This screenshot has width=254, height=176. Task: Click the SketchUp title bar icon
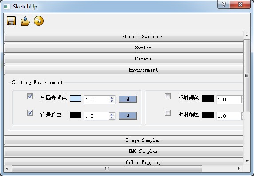click(7, 7)
